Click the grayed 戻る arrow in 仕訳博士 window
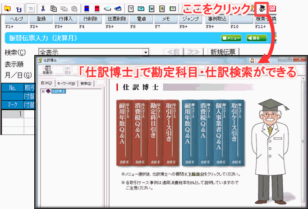Viewport: 308px width, 209px height. [x=68, y=70]
